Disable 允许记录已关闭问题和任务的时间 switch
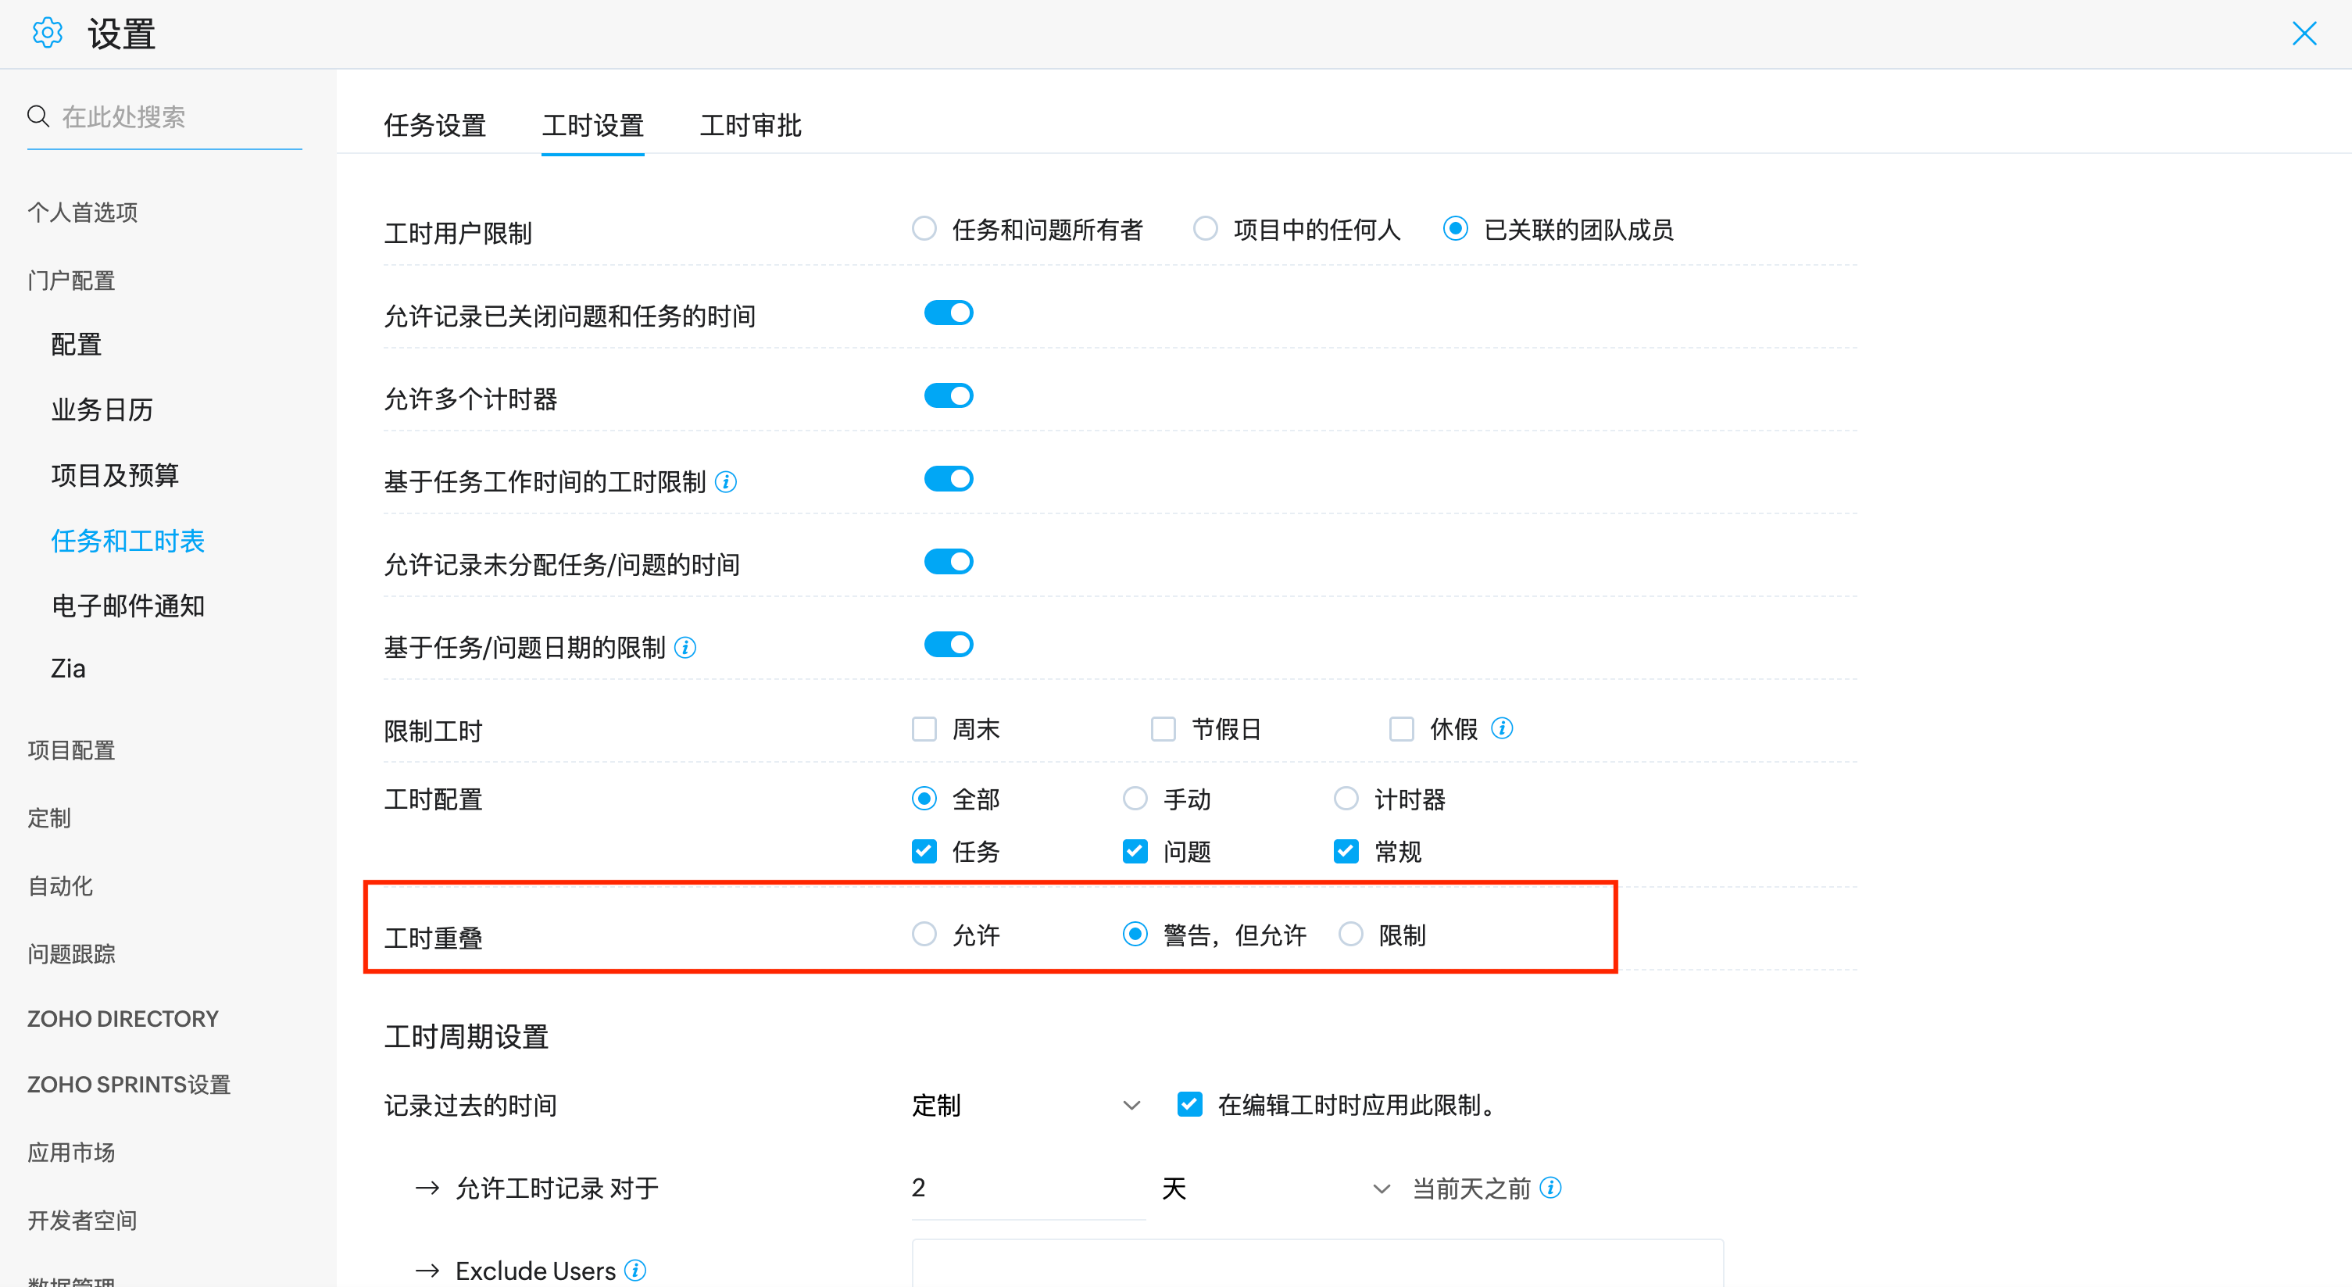This screenshot has width=2352, height=1287. coord(948,313)
